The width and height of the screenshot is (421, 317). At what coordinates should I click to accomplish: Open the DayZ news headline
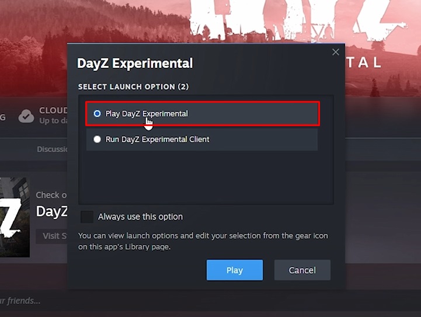(x=51, y=211)
